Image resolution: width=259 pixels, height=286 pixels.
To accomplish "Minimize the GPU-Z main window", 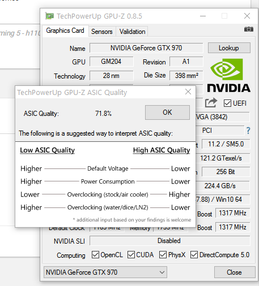I will [203, 16].
